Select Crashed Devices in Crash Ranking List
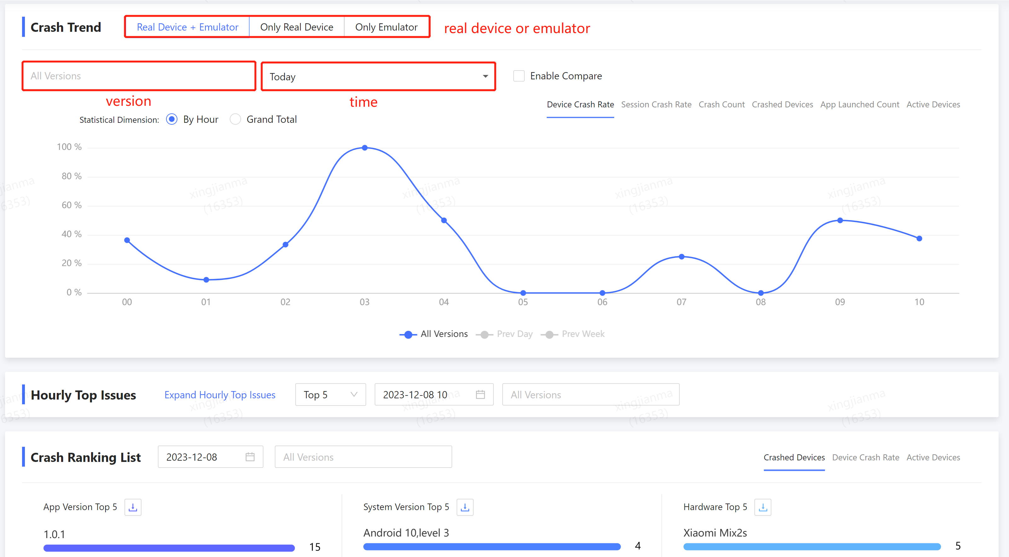 point(794,457)
